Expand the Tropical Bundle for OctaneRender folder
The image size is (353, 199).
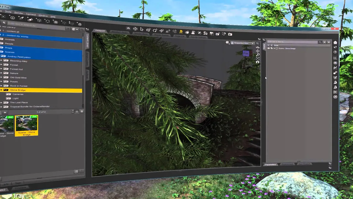pyautogui.click(x=1, y=107)
